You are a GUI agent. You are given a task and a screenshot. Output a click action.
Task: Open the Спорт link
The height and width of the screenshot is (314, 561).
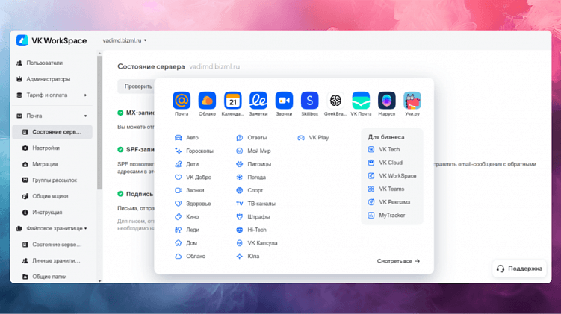[255, 190]
